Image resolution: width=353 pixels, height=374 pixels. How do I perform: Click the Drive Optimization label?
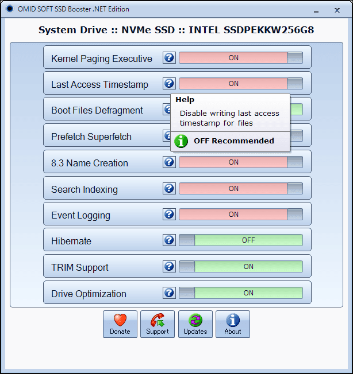(x=89, y=294)
